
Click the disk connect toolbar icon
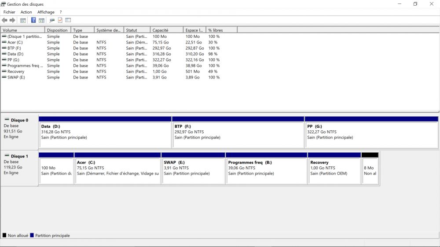[52, 20]
